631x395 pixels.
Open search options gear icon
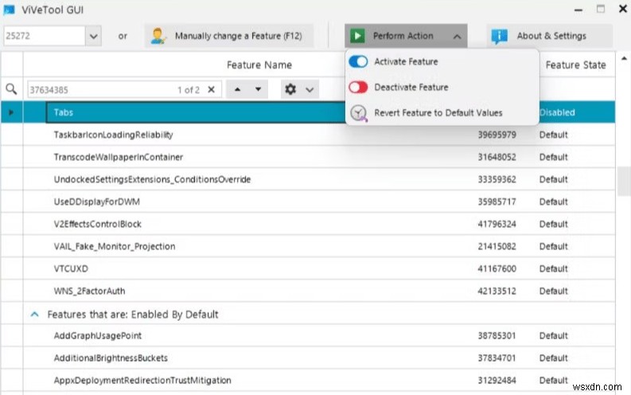pyautogui.click(x=290, y=89)
